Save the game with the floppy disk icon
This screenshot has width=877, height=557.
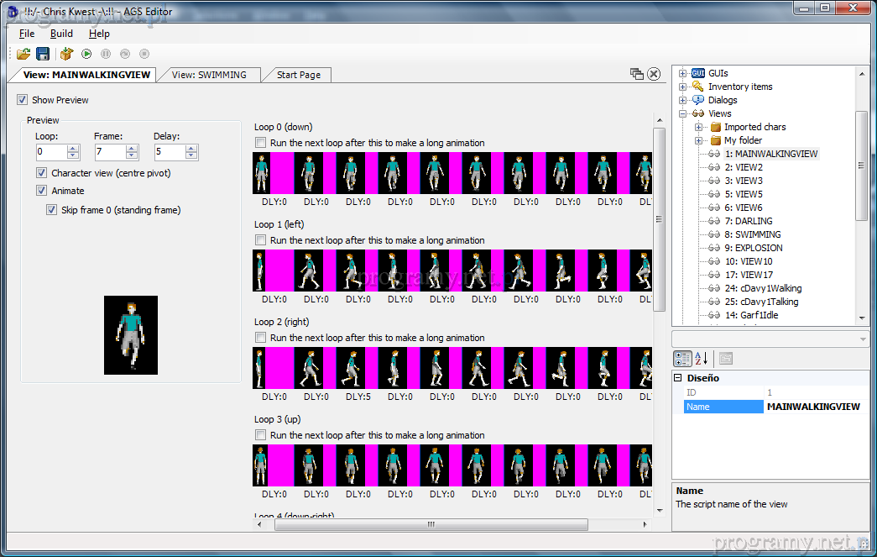[x=43, y=54]
